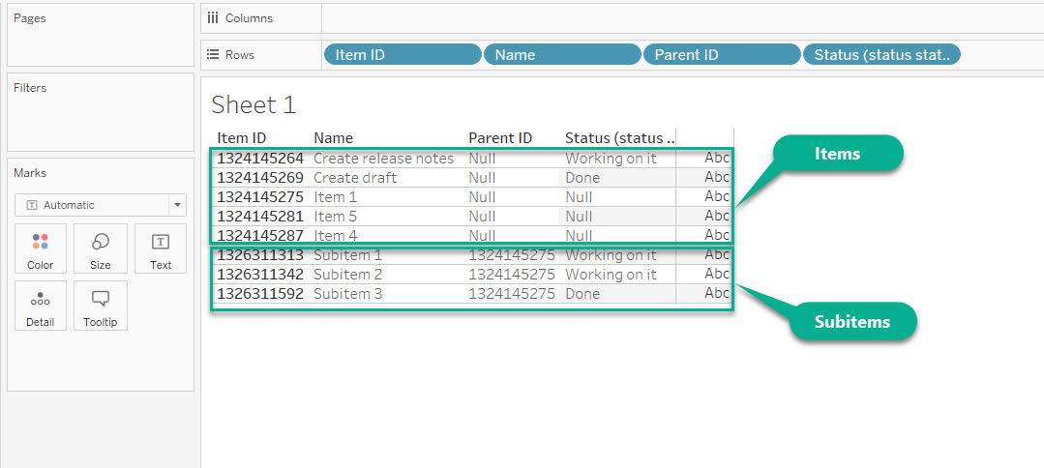The height and width of the screenshot is (468, 1044).
Task: Select item ID 1324145269
Action: click(x=259, y=178)
